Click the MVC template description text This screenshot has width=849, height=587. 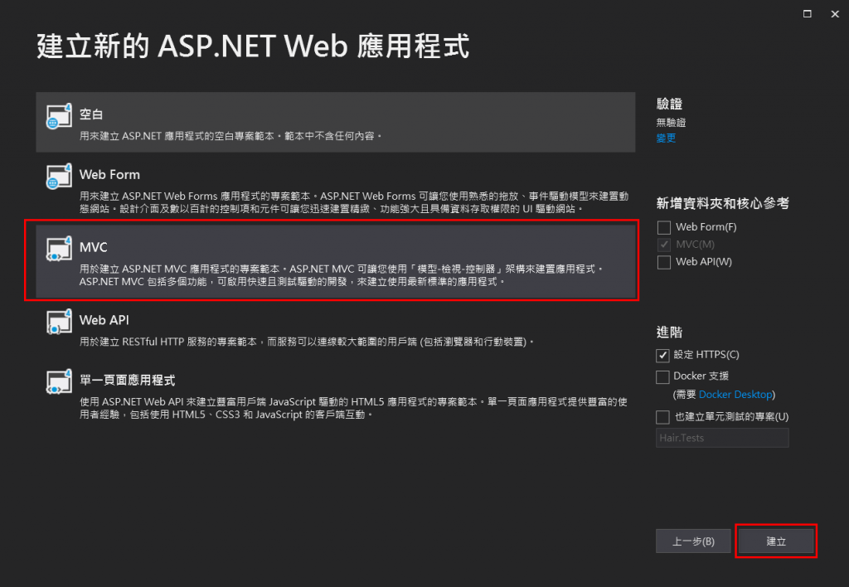click(x=341, y=275)
